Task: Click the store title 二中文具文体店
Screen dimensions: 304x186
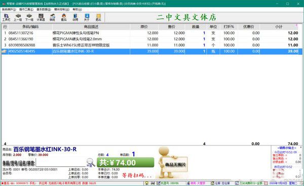Action: [x=186, y=17]
